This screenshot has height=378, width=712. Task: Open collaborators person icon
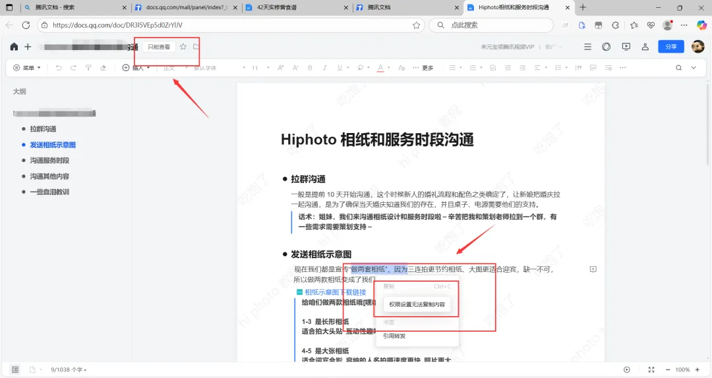[x=645, y=47]
